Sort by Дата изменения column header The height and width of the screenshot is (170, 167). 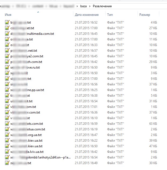pos(87,15)
